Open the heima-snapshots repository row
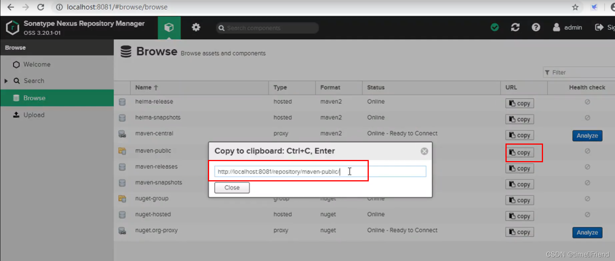This screenshot has width=615, height=261. point(364,118)
